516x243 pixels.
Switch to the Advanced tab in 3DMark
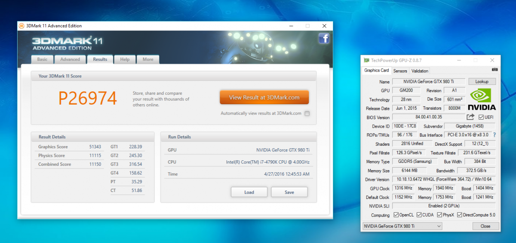(x=70, y=60)
